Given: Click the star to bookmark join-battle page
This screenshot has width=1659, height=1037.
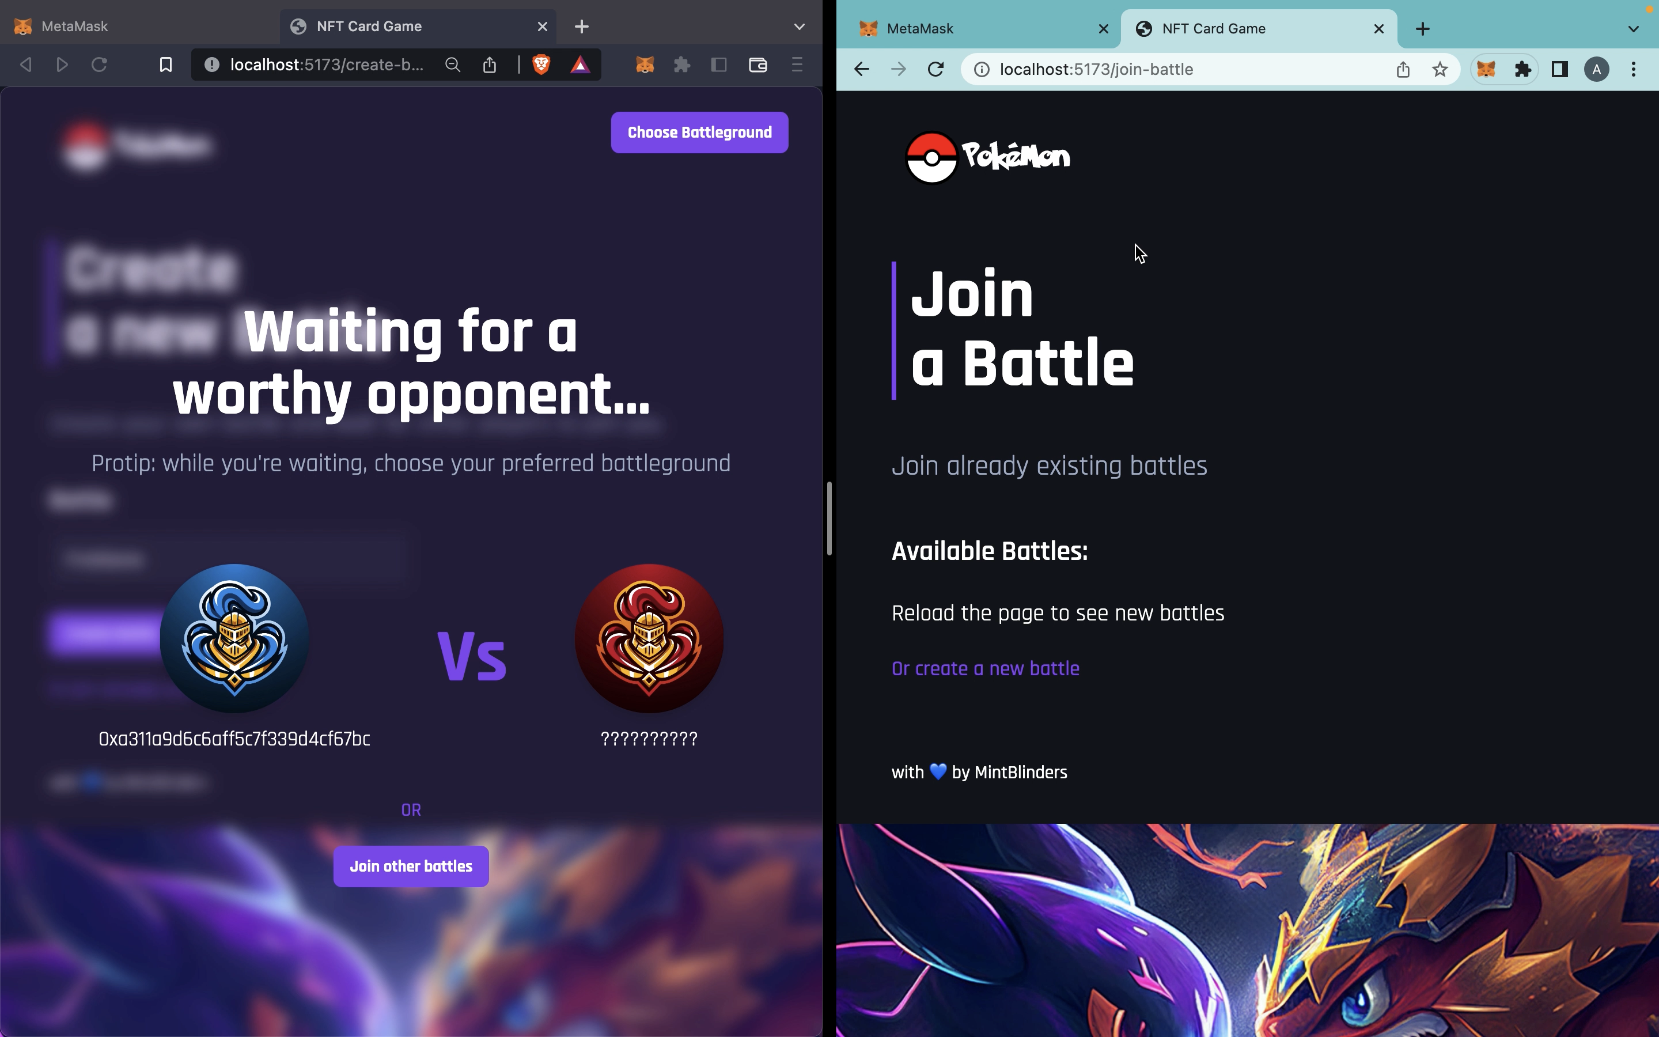Looking at the screenshot, I should (x=1440, y=69).
